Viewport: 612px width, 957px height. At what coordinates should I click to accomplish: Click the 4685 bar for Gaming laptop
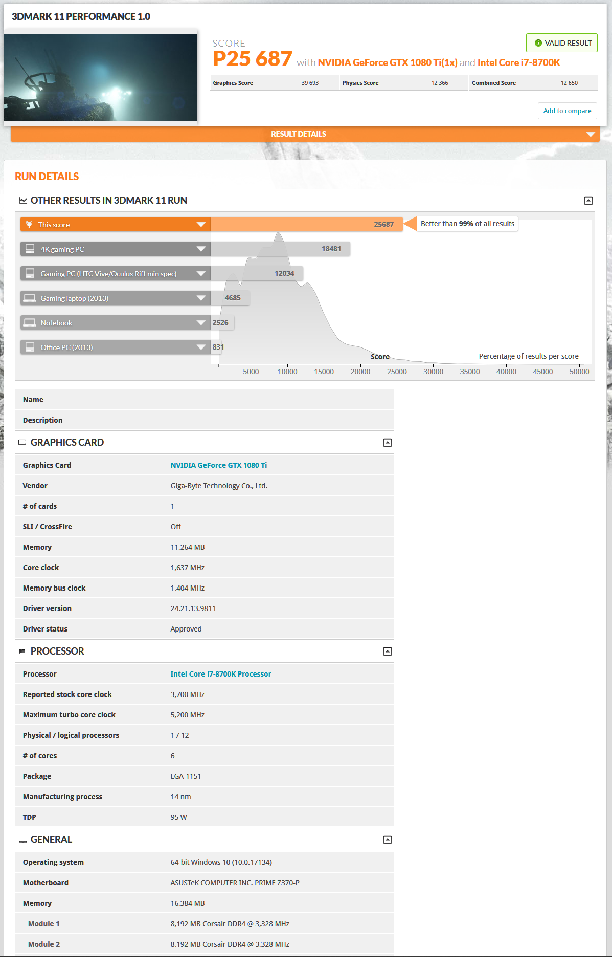[230, 298]
